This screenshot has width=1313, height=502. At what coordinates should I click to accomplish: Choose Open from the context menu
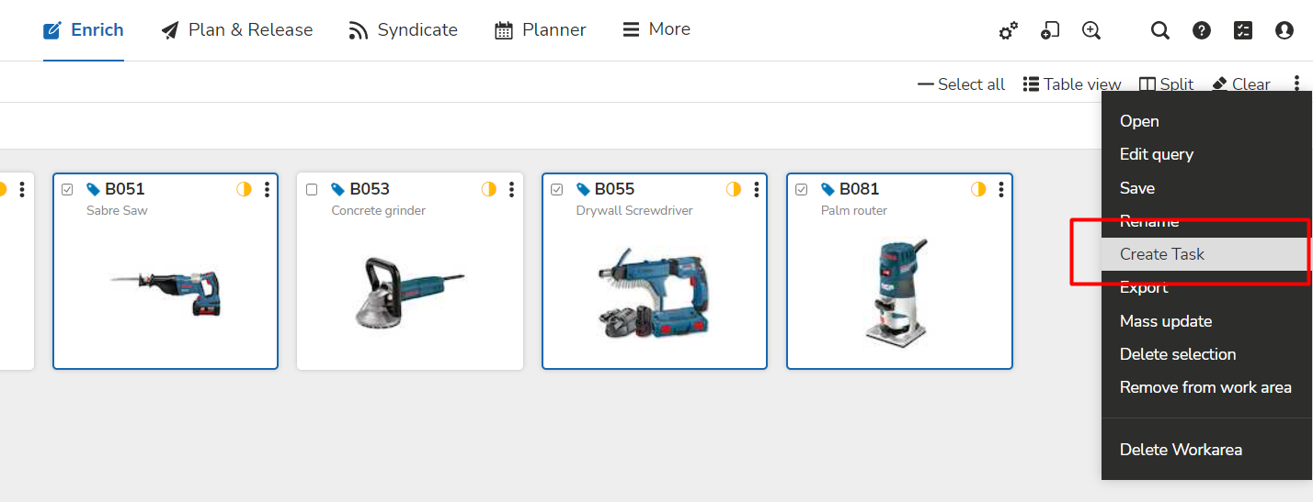(1139, 121)
